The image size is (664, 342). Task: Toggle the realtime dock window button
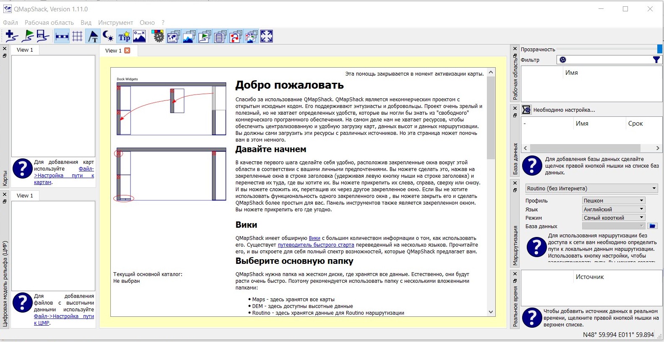tap(251, 37)
